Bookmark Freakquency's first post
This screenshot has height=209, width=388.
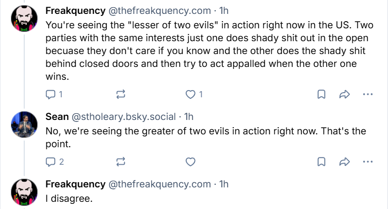pos(320,94)
